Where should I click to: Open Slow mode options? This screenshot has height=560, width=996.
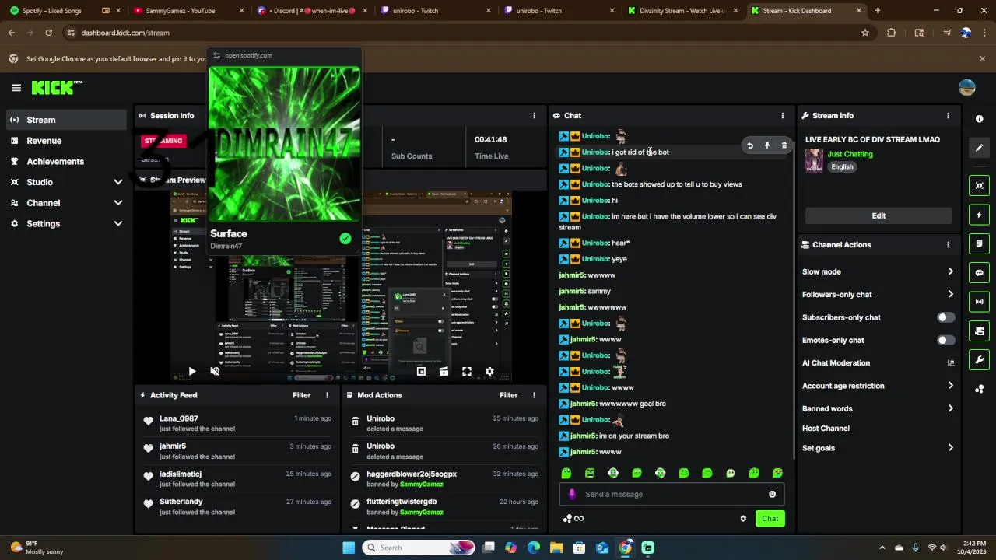878,271
